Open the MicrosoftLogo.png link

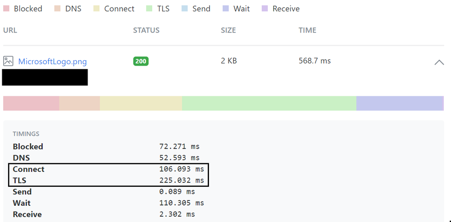[52, 61]
